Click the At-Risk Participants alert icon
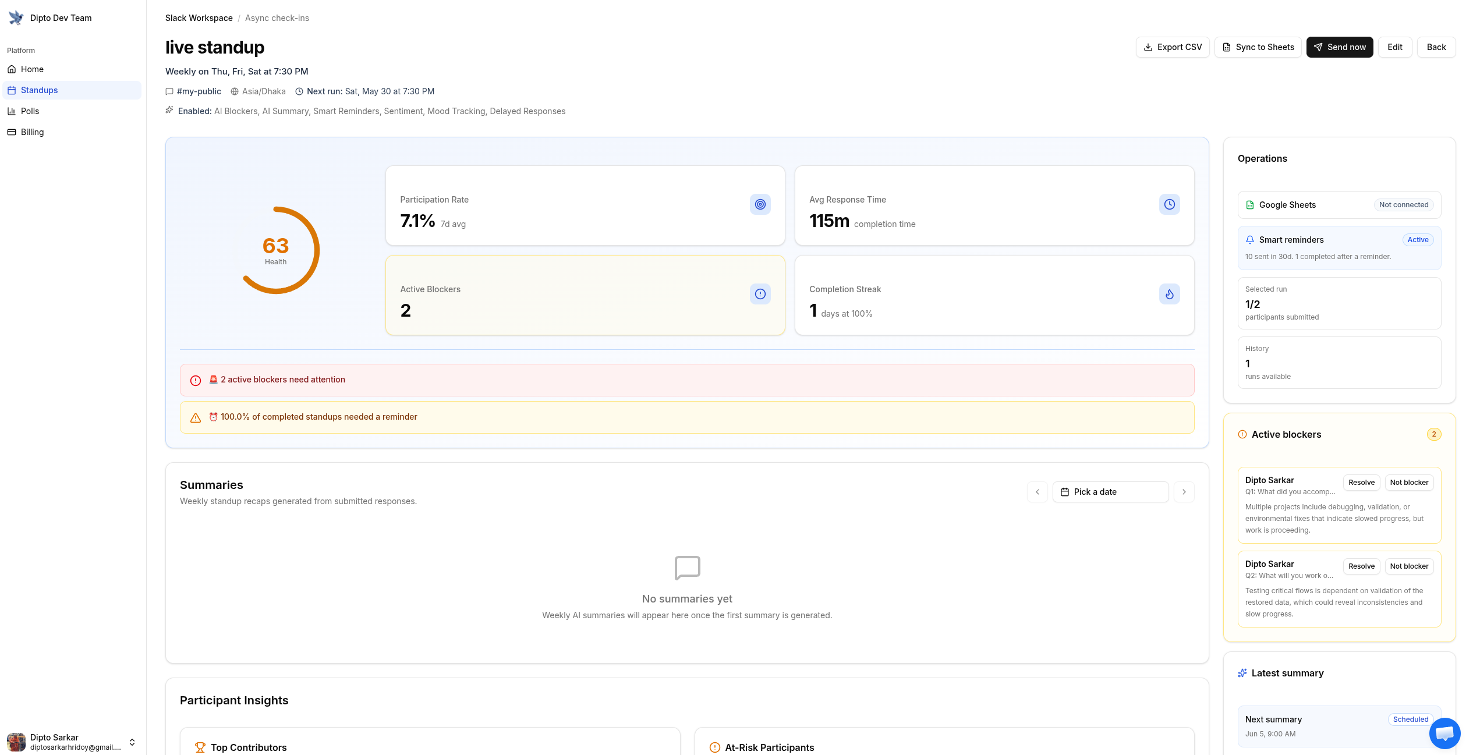The height and width of the screenshot is (755, 1473). pyautogui.click(x=715, y=747)
